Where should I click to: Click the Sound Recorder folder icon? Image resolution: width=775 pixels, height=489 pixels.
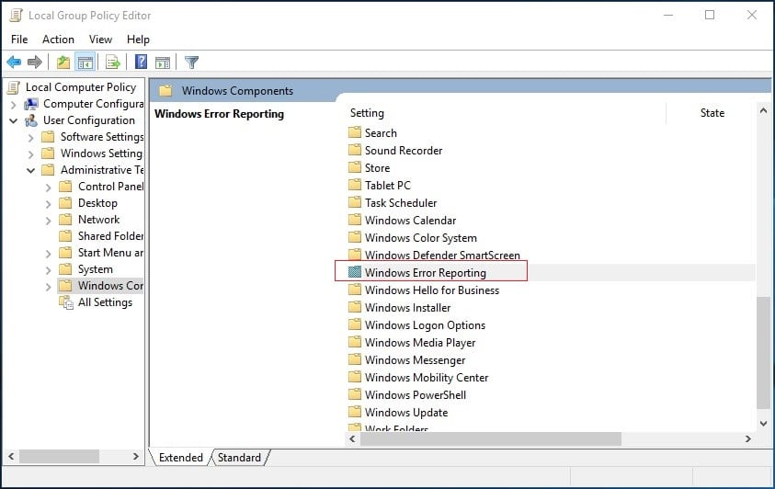pyautogui.click(x=355, y=150)
